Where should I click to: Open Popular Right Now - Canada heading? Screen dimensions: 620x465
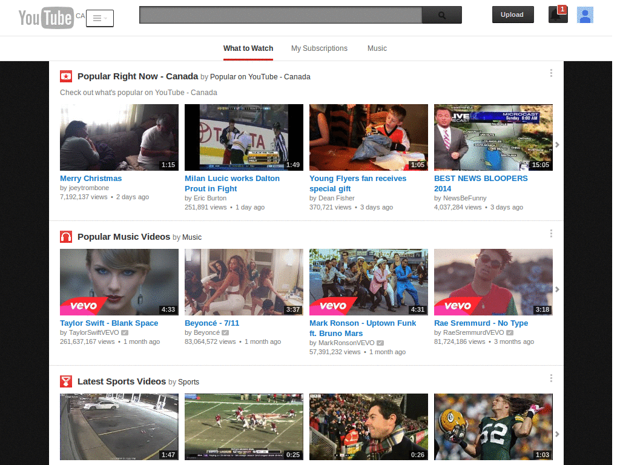point(137,76)
